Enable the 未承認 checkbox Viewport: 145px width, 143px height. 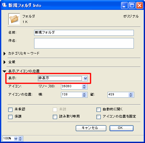(x=10, y=110)
